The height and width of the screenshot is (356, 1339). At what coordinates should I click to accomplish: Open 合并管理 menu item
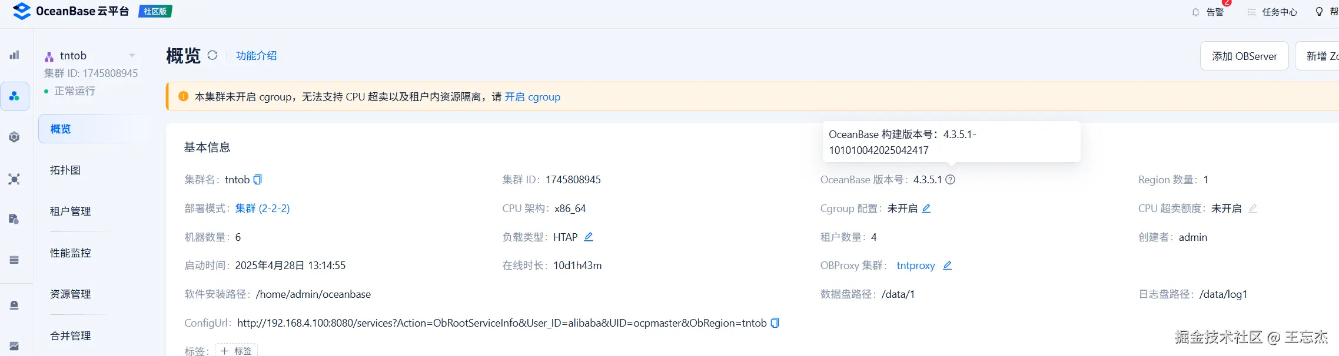tap(70, 335)
